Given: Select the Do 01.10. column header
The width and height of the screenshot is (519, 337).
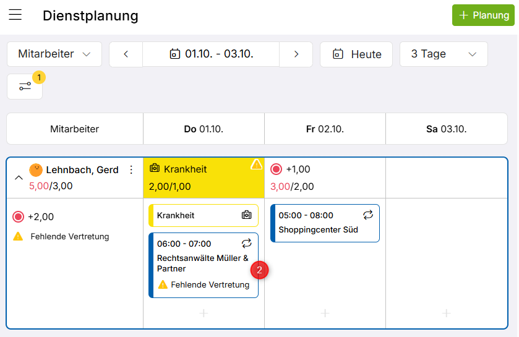Looking at the screenshot, I should coord(204,129).
